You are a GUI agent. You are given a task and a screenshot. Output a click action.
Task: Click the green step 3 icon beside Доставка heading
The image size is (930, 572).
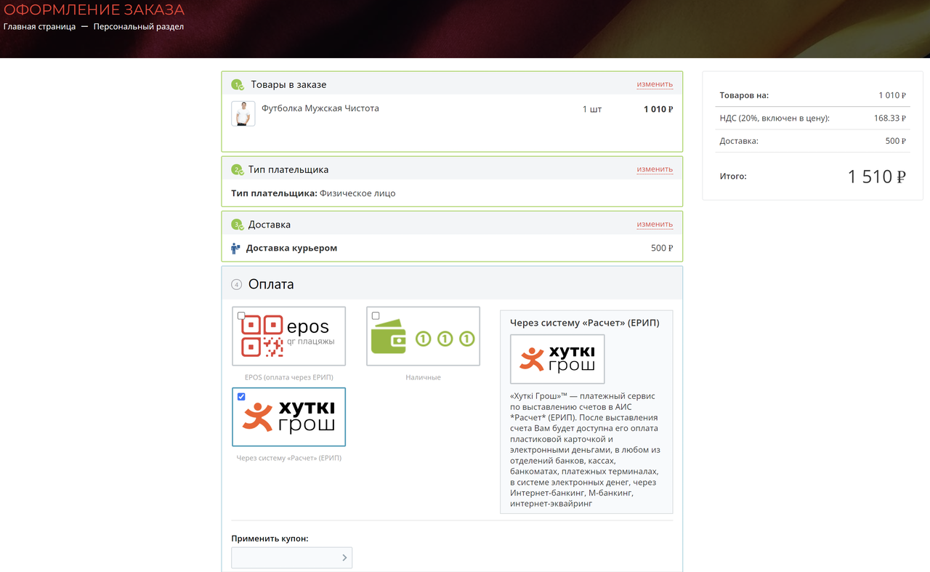tap(237, 225)
